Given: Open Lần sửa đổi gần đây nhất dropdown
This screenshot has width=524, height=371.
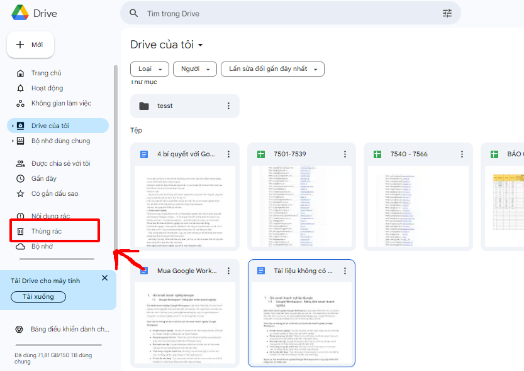Looking at the screenshot, I should (x=272, y=69).
